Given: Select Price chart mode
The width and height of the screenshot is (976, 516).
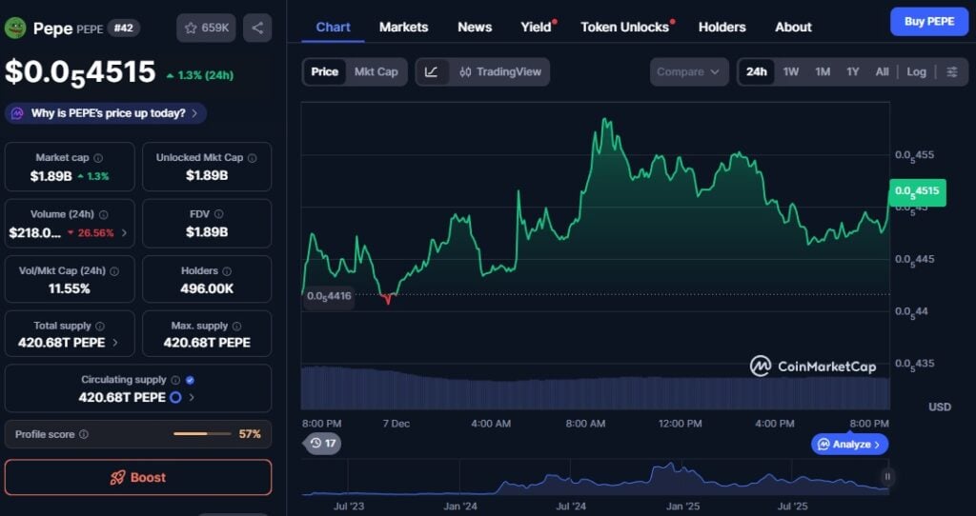Looking at the screenshot, I should pyautogui.click(x=324, y=72).
